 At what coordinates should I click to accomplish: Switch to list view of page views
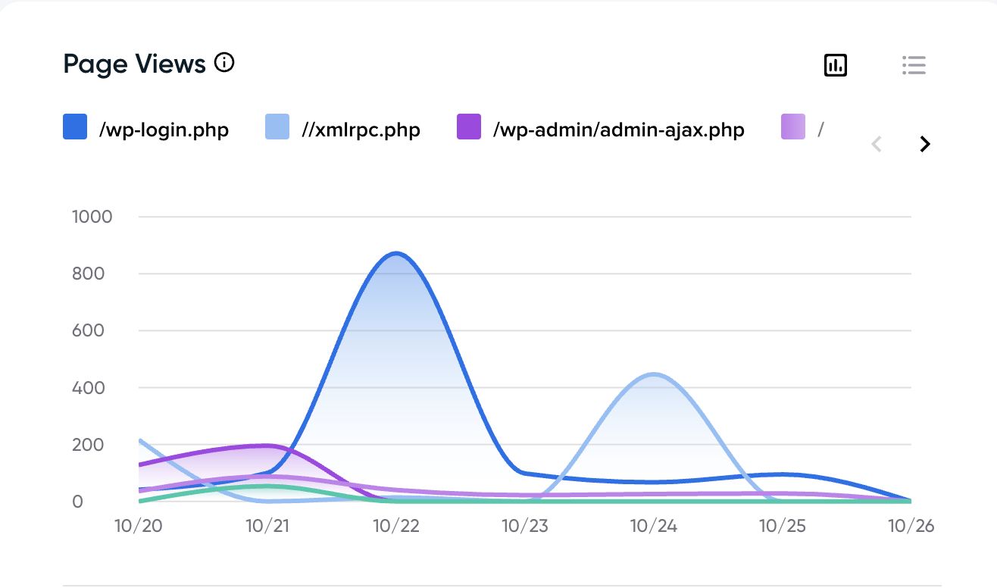click(x=914, y=65)
